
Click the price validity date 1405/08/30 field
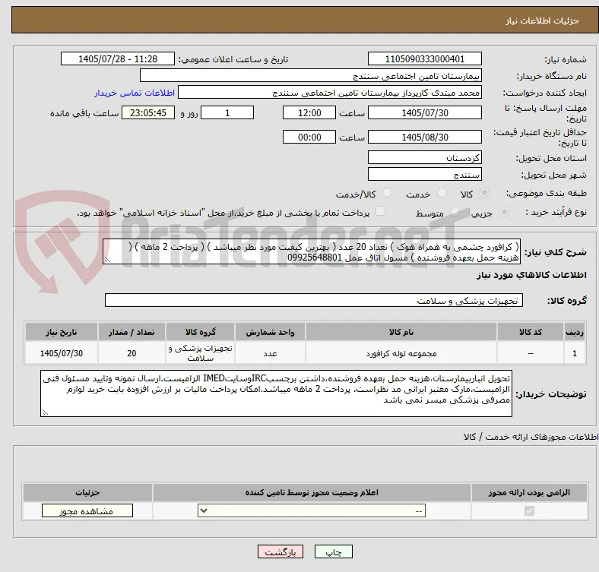click(x=424, y=137)
